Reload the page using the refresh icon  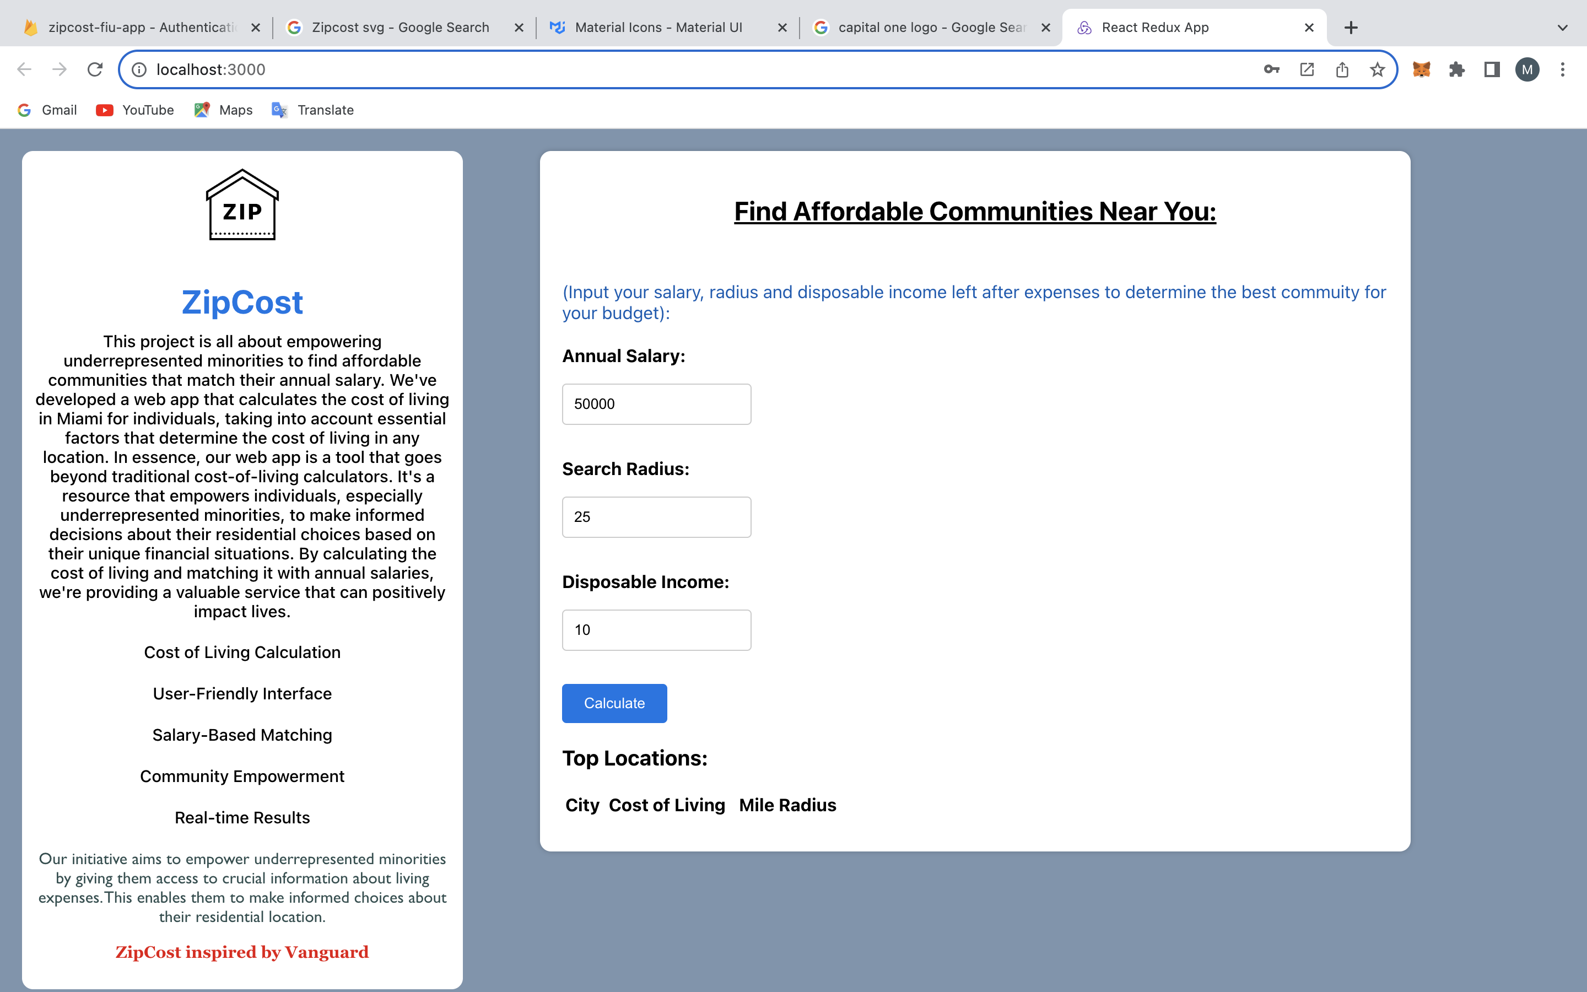coord(95,69)
